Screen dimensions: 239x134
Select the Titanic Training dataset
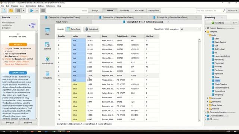click(x=221, y=84)
